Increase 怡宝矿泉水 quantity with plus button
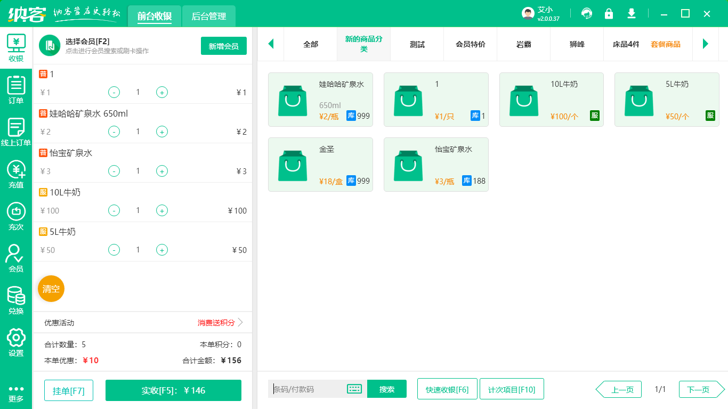This screenshot has width=728, height=409. 161,170
